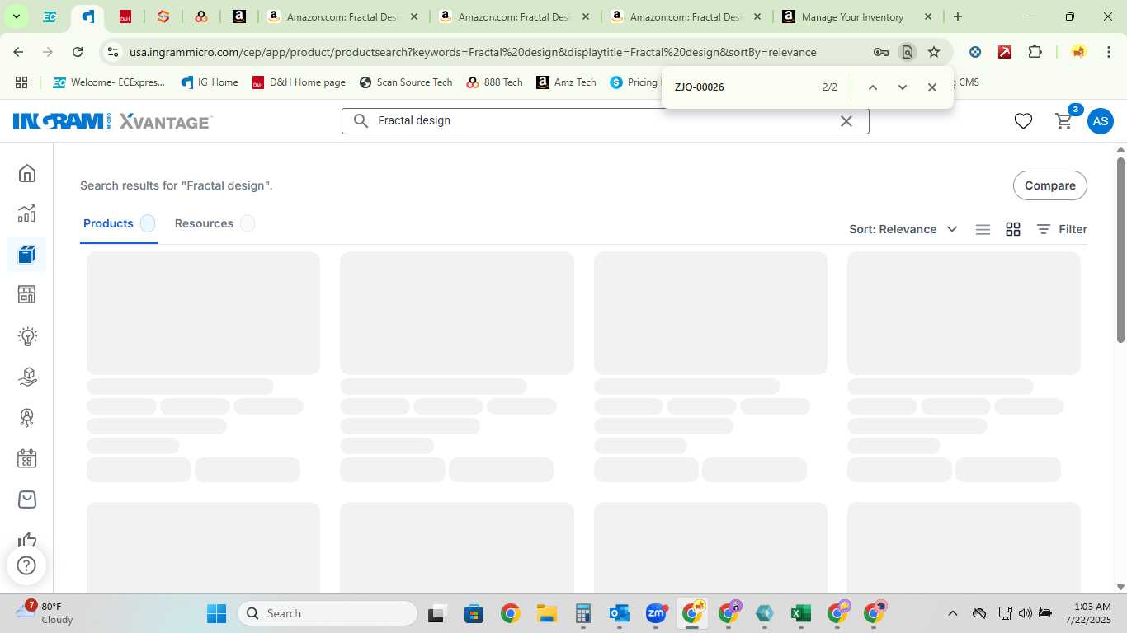This screenshot has width=1127, height=633.
Task: Edit the ZJQ-00026 find text field
Action: click(743, 87)
